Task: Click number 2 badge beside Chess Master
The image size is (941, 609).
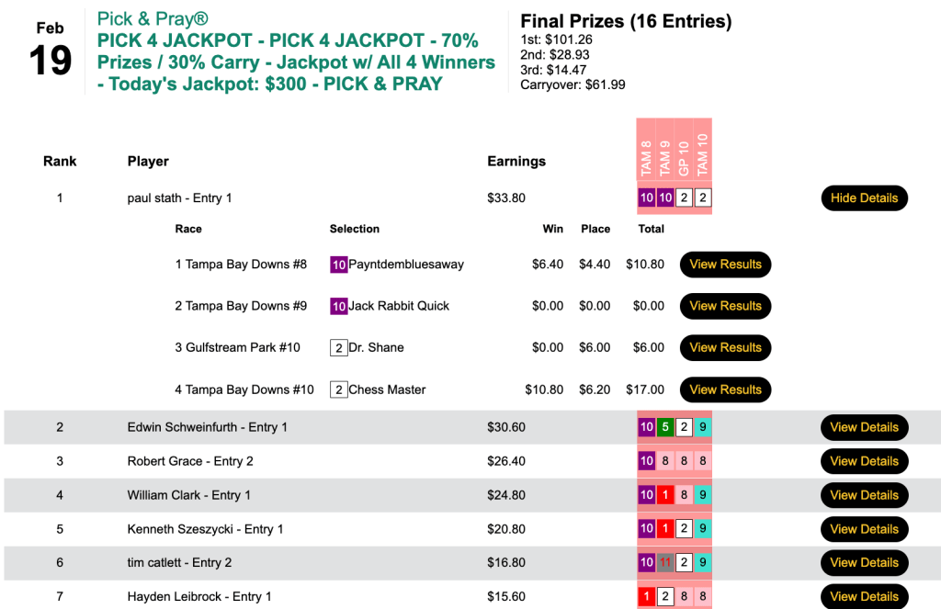Action: pyautogui.click(x=339, y=389)
